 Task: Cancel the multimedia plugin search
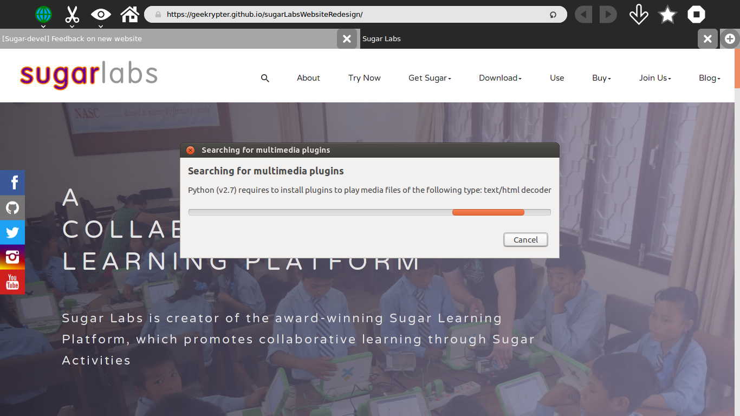tap(525, 240)
